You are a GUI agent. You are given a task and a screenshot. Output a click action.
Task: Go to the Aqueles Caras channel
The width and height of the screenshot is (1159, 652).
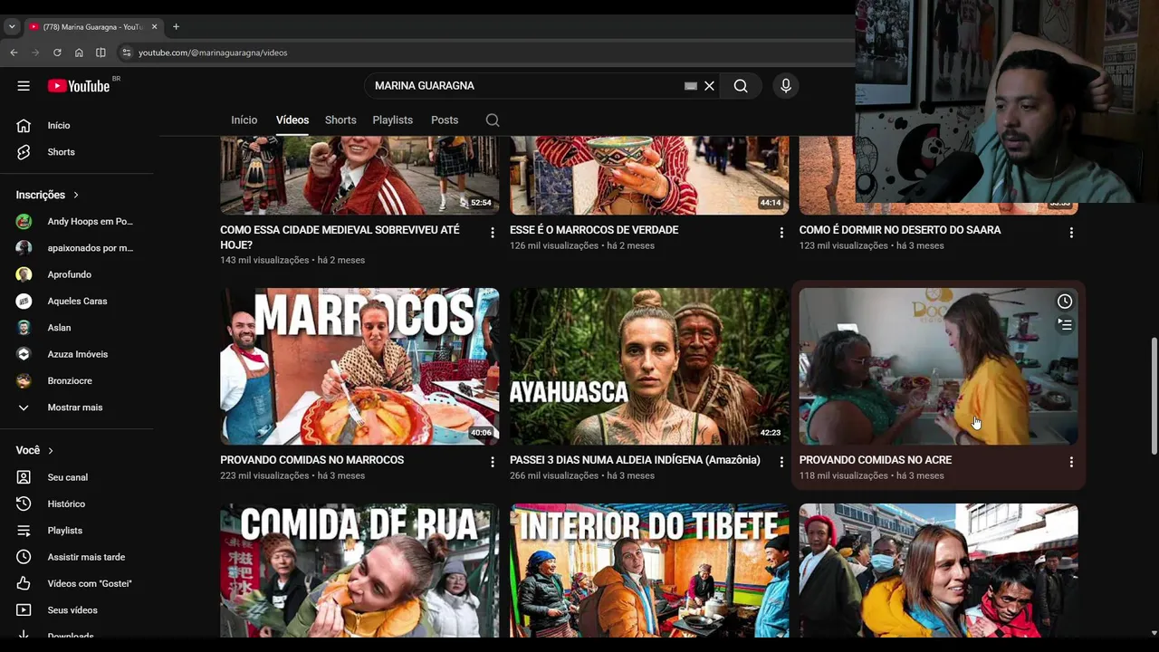click(x=77, y=302)
